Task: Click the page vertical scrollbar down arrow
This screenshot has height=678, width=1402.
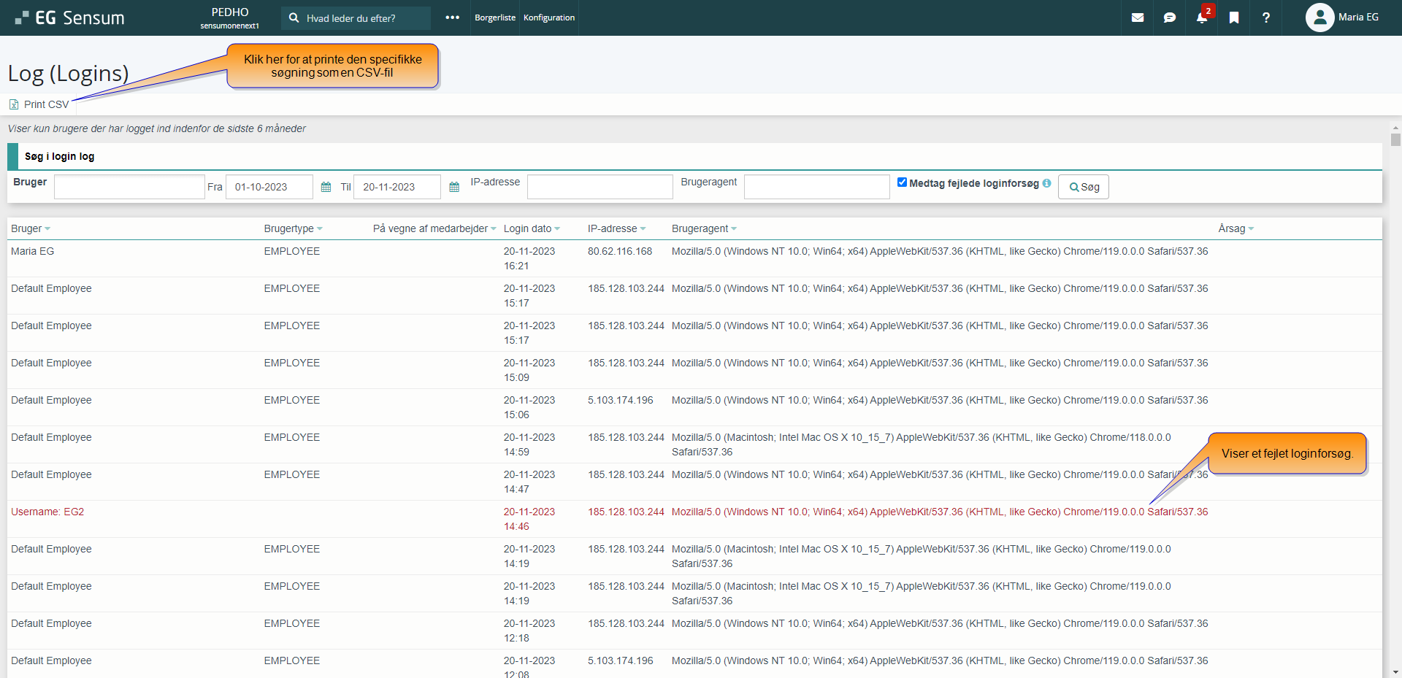Action: click(x=1395, y=672)
